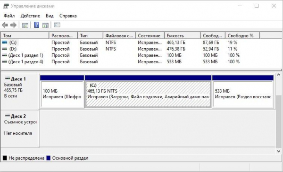Click drive icon next to (D:) volume

click(x=5, y=49)
